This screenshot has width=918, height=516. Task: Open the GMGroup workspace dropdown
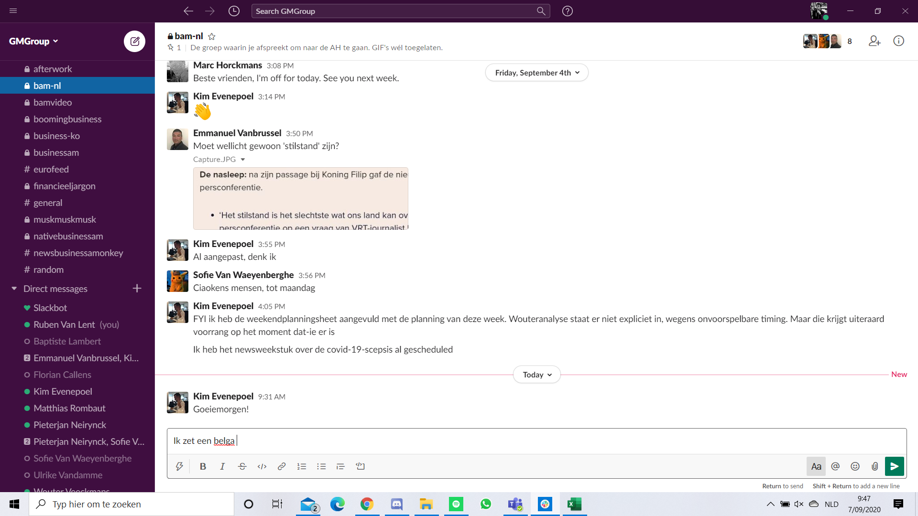[33, 41]
